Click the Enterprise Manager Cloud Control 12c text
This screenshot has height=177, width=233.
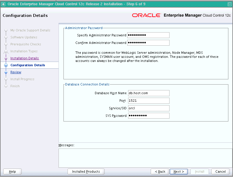[197, 15]
